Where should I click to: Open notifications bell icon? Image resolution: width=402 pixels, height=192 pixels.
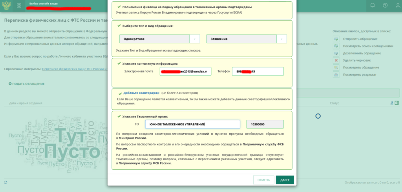coord(373,5)
